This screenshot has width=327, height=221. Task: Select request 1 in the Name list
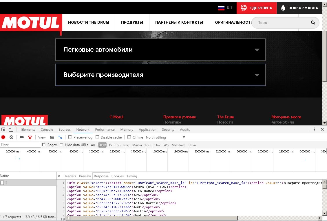(x=28, y=183)
